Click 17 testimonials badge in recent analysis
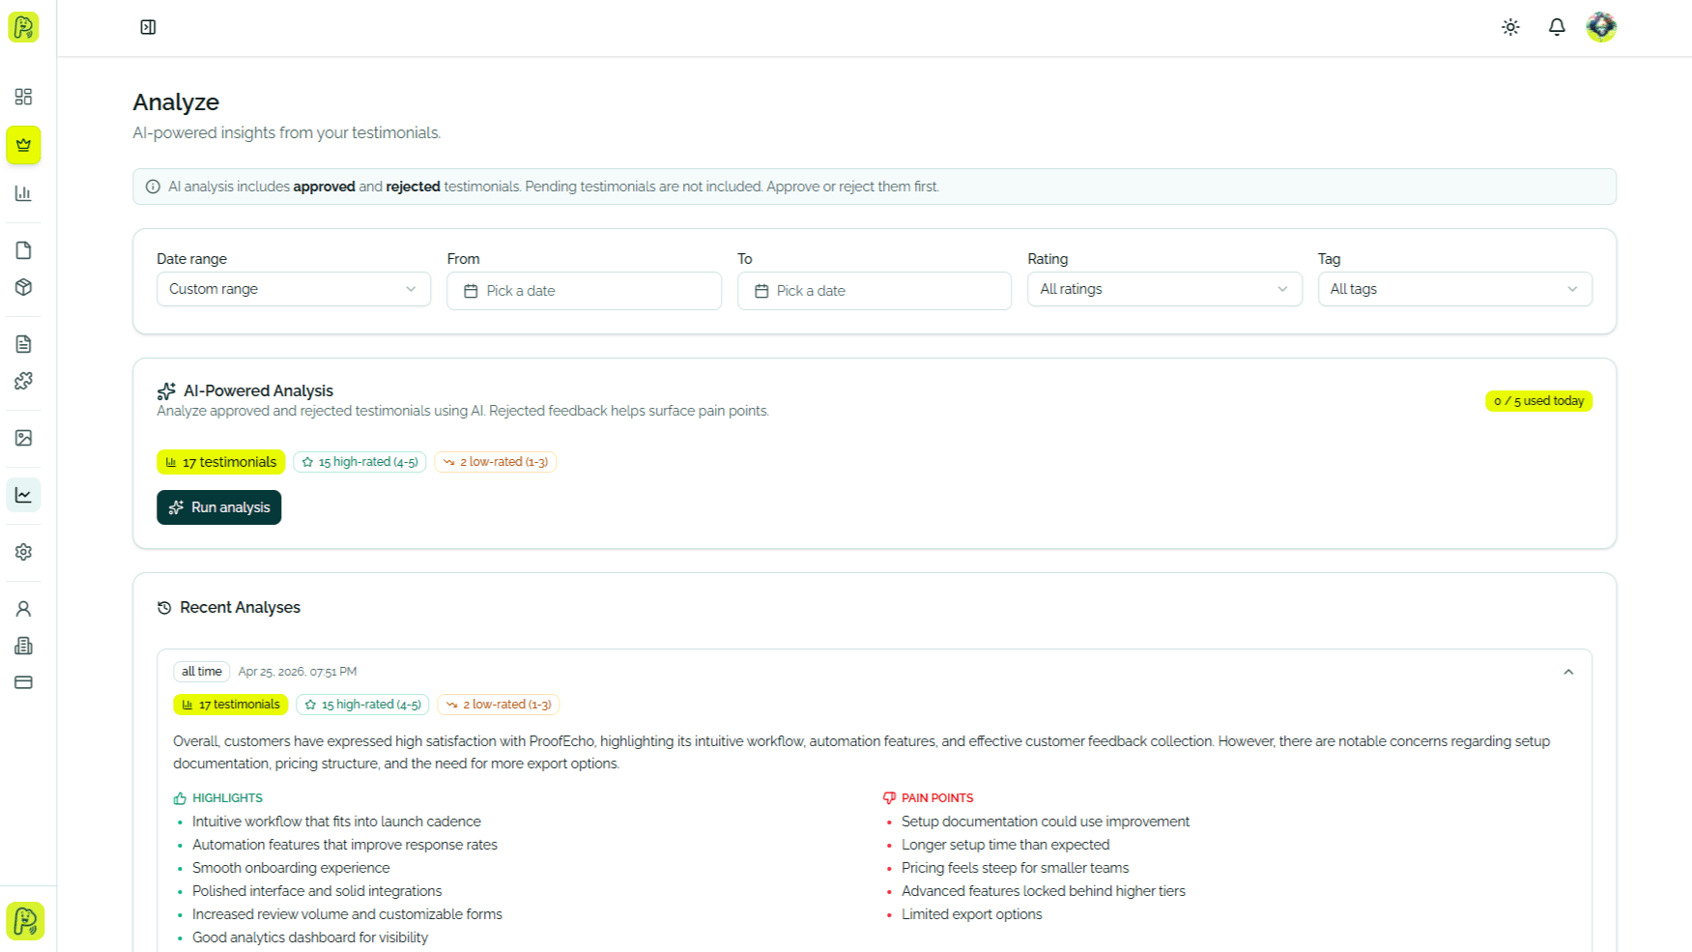The height and width of the screenshot is (952, 1692). pos(230,705)
